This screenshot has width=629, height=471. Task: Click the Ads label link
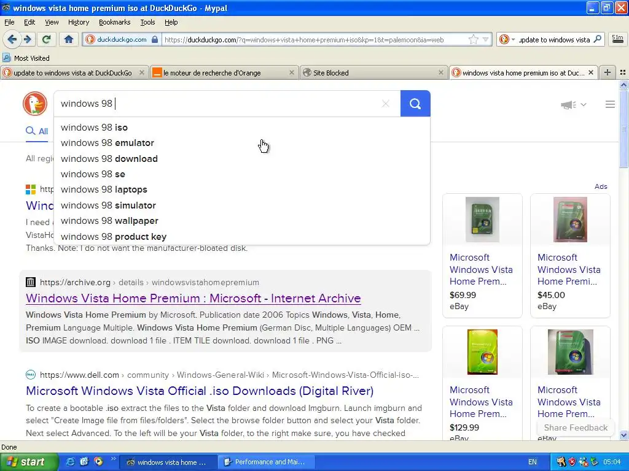coord(601,186)
